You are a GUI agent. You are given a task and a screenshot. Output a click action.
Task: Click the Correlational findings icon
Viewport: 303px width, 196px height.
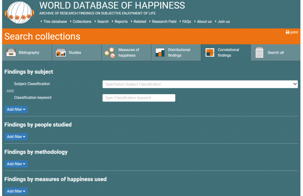pyautogui.click(x=210, y=52)
